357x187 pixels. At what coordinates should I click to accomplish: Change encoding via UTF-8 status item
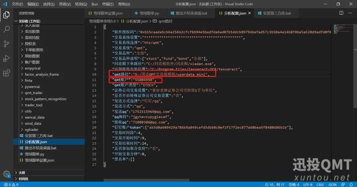307,185
